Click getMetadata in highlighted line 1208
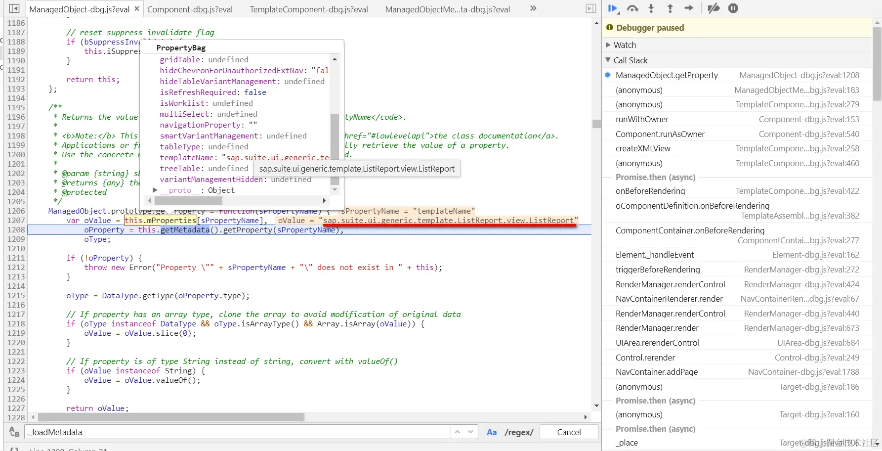 (185, 230)
